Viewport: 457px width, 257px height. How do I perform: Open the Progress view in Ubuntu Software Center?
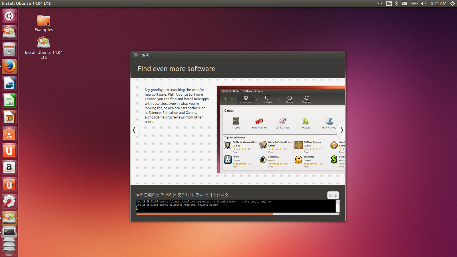click(x=306, y=99)
